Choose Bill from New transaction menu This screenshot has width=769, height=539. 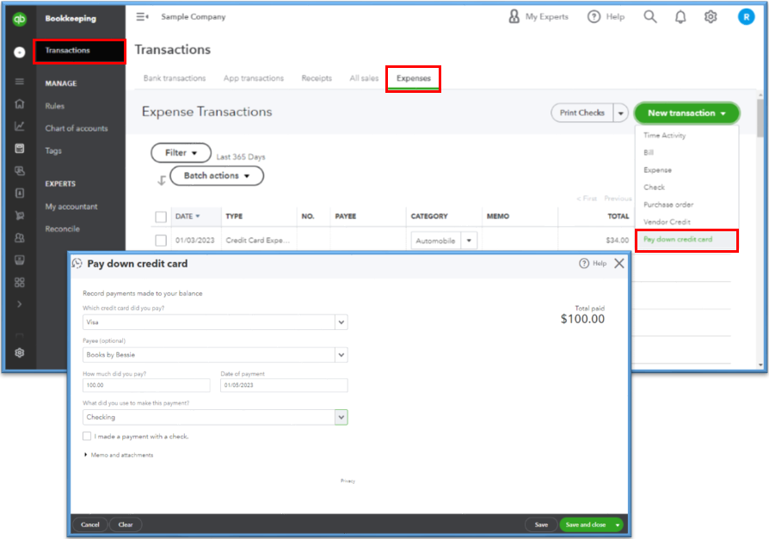point(649,152)
